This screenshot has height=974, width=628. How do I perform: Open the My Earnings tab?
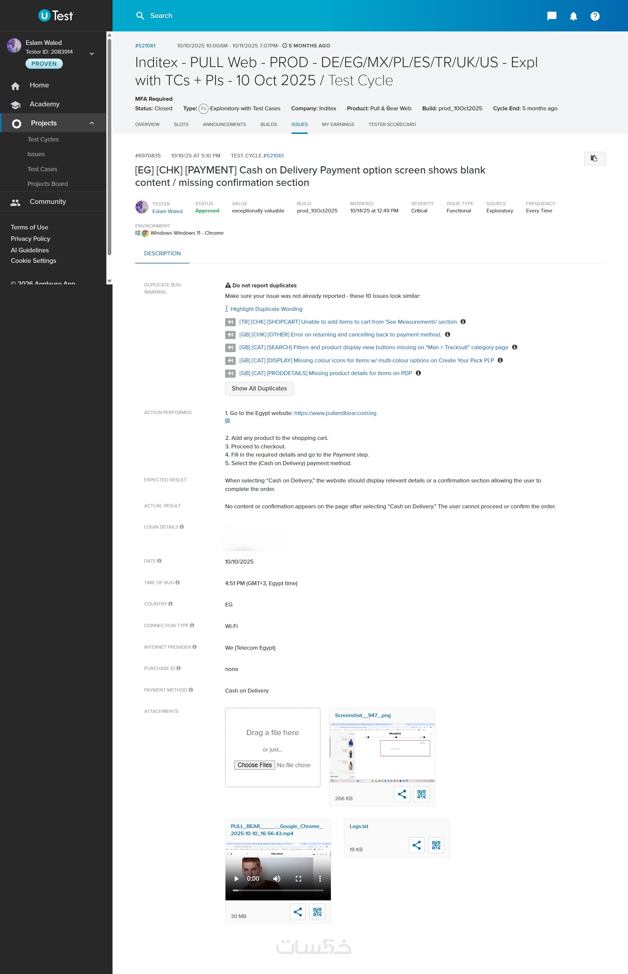click(x=338, y=124)
